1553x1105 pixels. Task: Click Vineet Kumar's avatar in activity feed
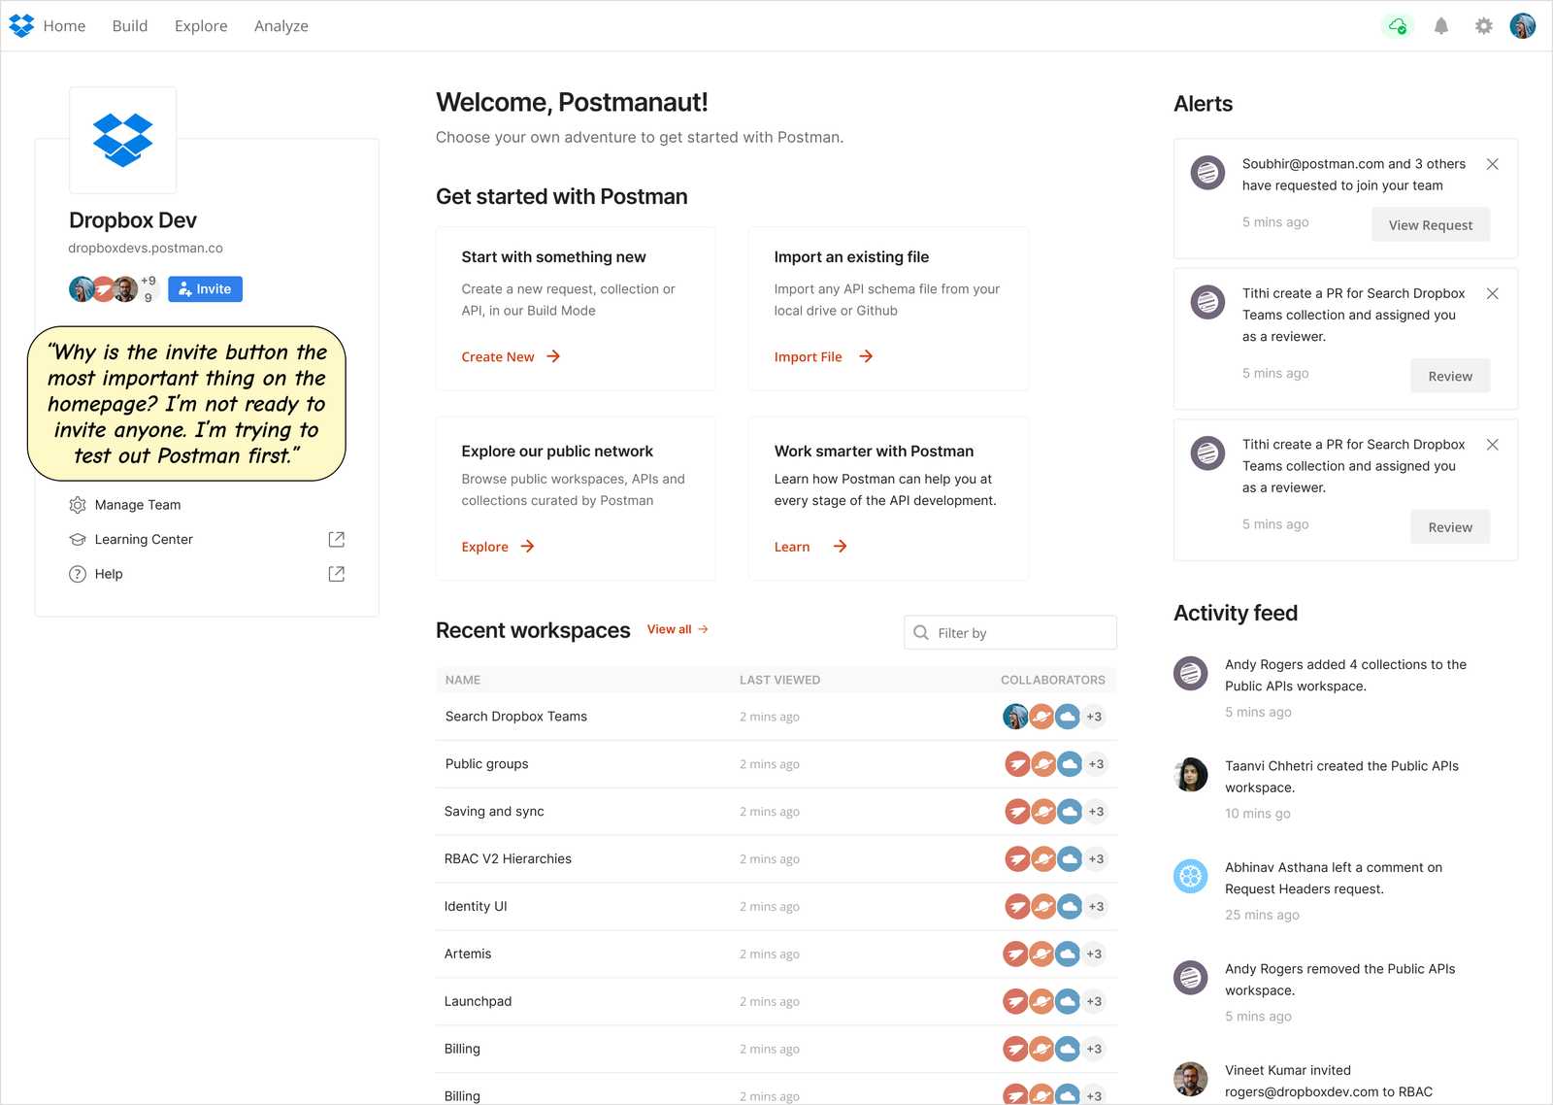[x=1191, y=1079]
